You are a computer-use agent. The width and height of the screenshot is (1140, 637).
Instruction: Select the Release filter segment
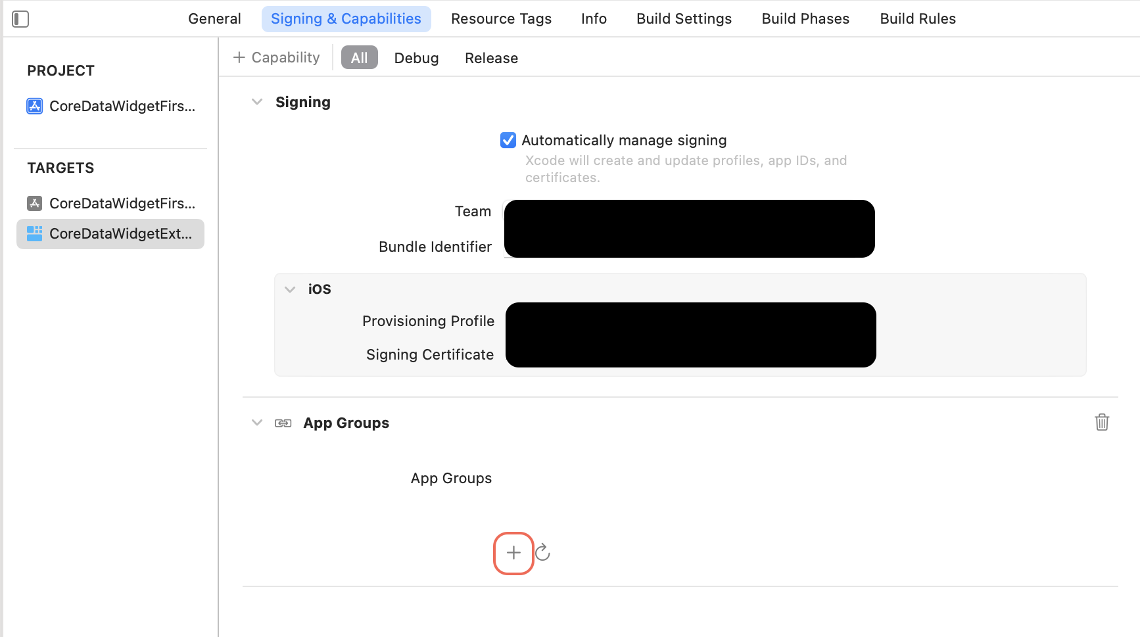(490, 58)
